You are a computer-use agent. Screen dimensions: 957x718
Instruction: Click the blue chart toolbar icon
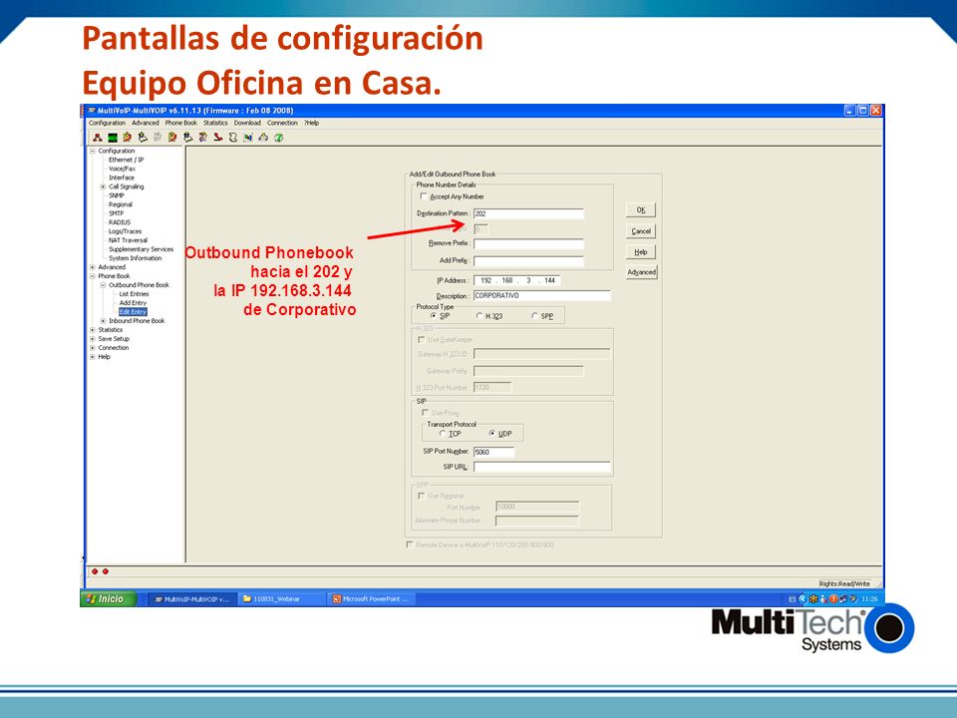click(248, 138)
